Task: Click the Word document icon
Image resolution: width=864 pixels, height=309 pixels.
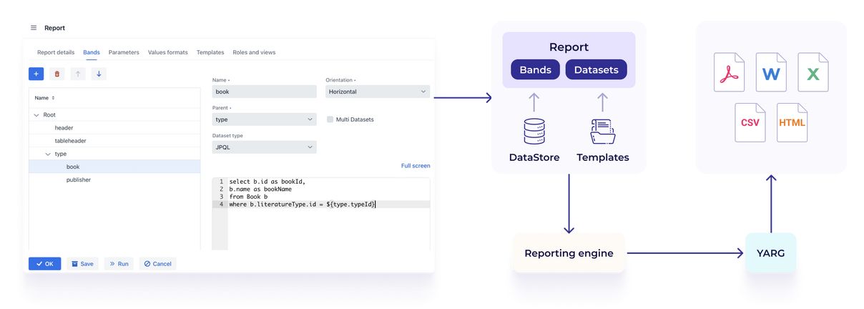Action: pos(771,72)
